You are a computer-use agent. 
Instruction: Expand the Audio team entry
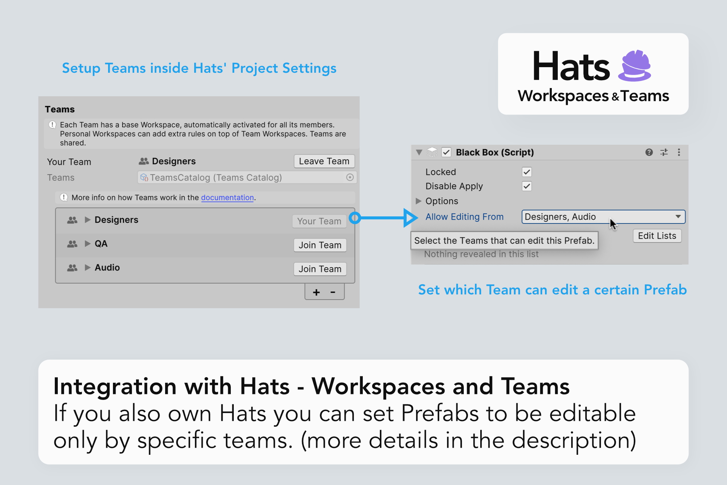pos(88,267)
